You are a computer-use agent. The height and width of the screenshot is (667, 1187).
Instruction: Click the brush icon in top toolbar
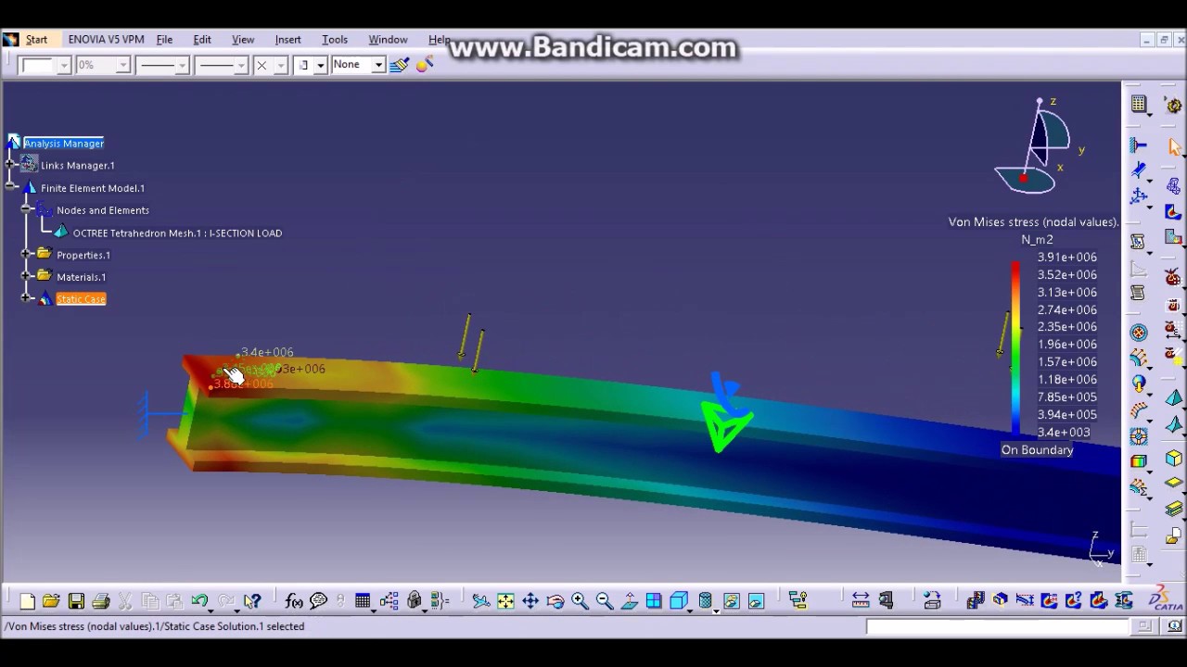[x=400, y=65]
